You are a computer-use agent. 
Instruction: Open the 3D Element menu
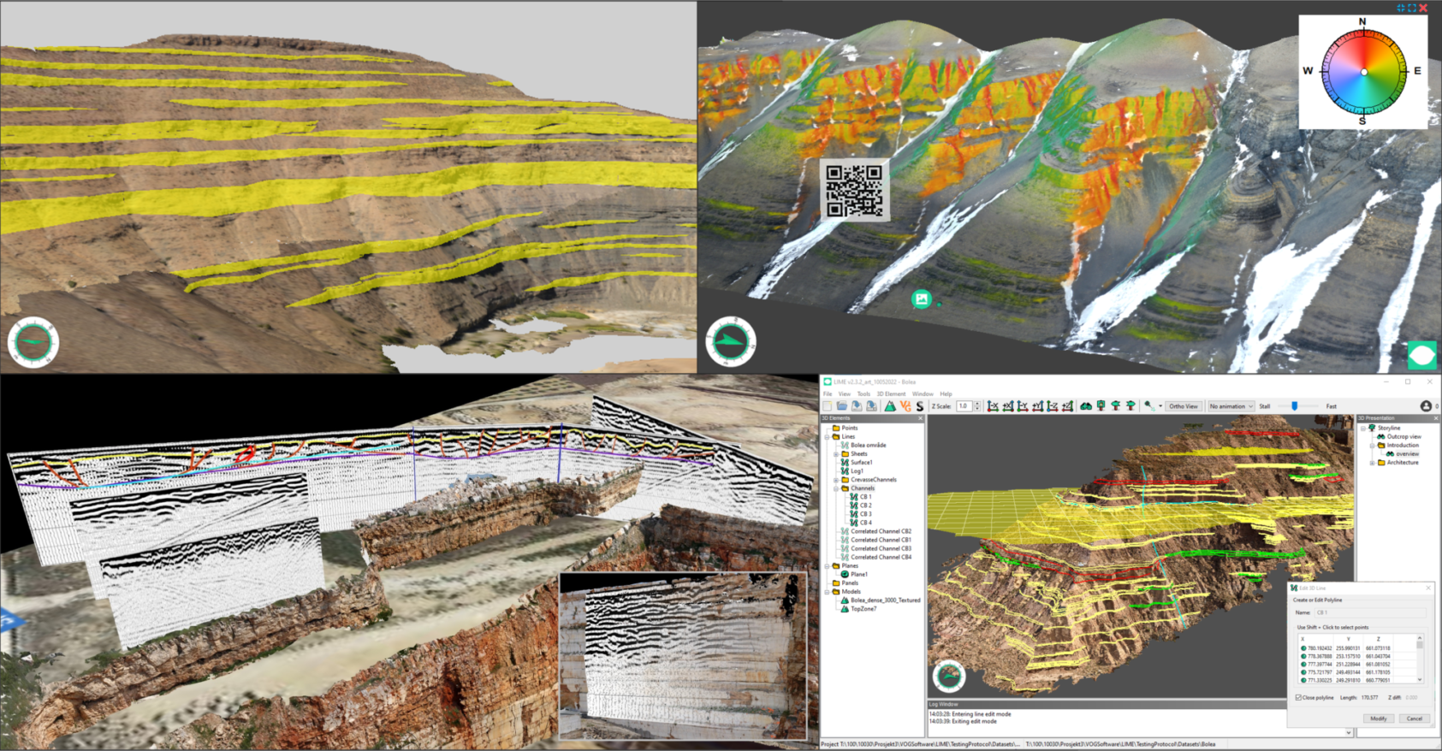pos(891,393)
